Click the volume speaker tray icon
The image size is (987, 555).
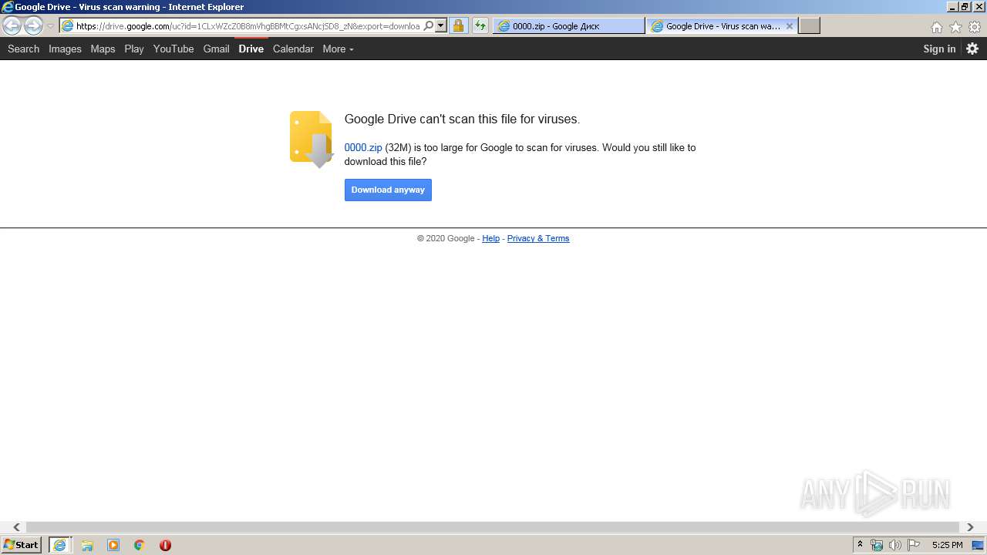[x=895, y=545]
